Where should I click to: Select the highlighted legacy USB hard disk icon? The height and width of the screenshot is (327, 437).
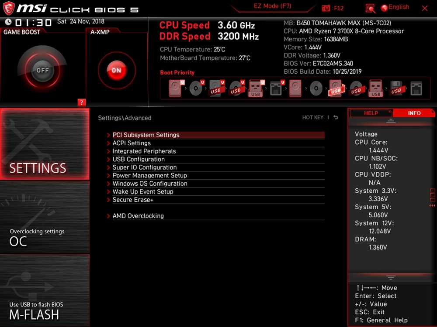coord(336,89)
